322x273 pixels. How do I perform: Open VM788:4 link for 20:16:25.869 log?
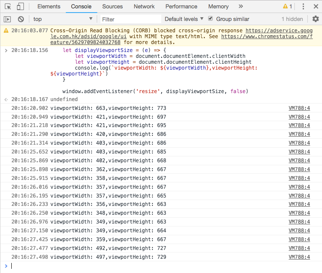coord(299,161)
